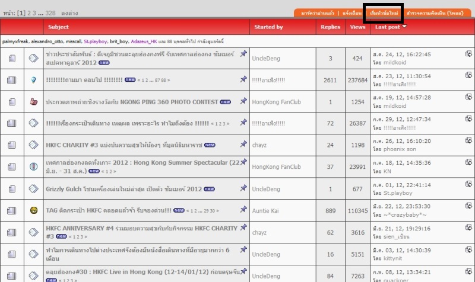475x282 pixels.
Task: Click grinning smiley icon in TAG HKFC row
Action: (x=34, y=210)
